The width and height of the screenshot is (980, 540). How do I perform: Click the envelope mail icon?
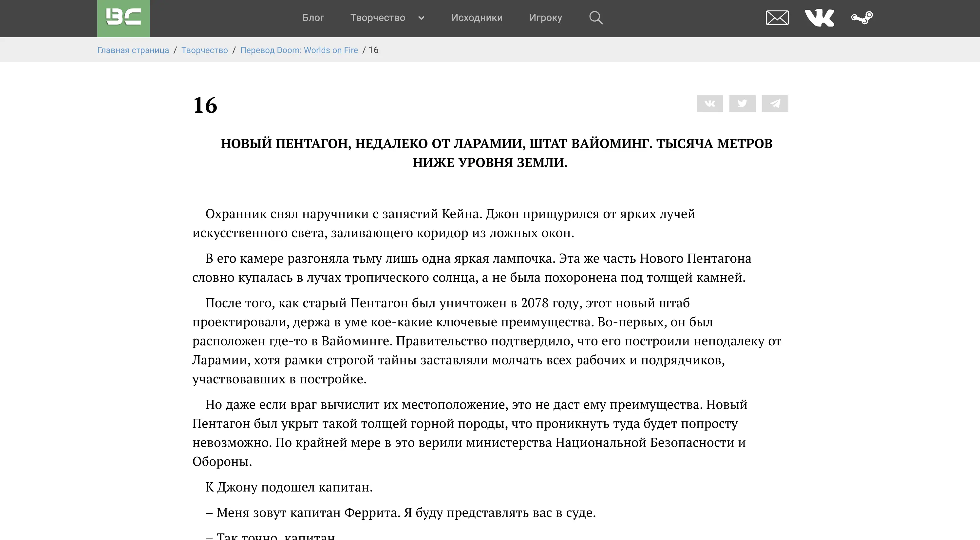click(777, 18)
